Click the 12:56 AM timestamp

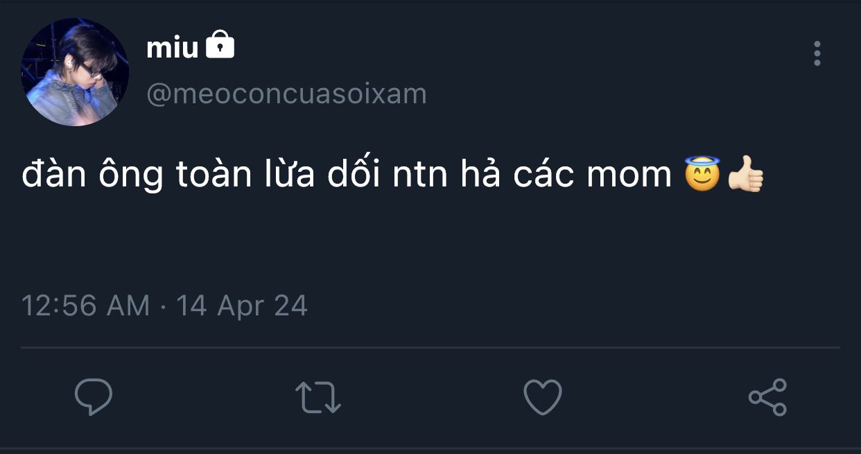pos(86,306)
